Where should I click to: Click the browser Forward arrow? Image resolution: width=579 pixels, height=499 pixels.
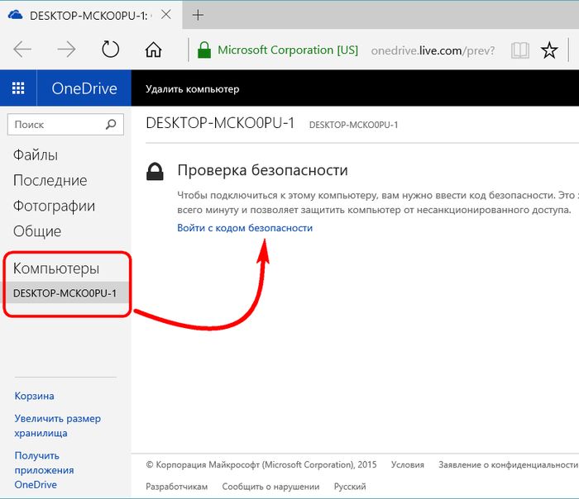pyautogui.click(x=66, y=49)
